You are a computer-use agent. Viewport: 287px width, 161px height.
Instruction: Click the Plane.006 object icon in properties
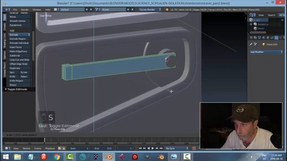[264, 44]
